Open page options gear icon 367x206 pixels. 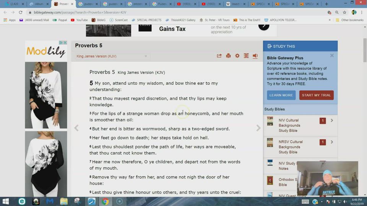click(237, 56)
